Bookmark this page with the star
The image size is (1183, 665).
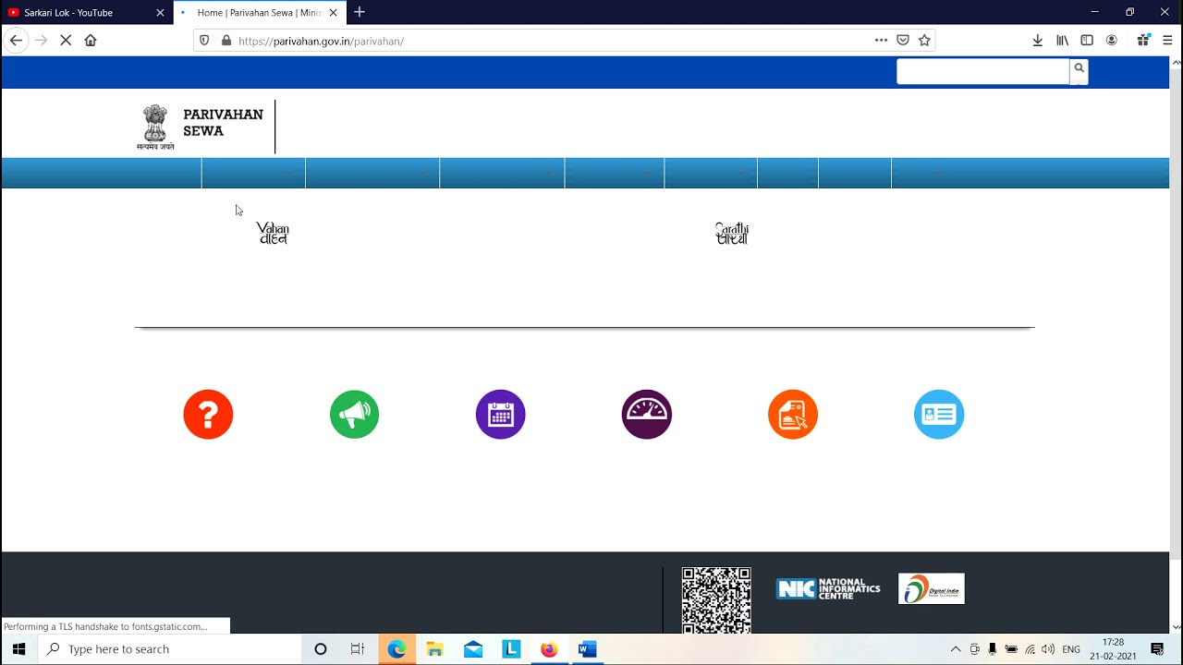click(924, 41)
